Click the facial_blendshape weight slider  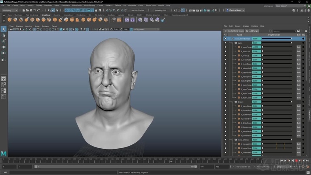point(276,39)
